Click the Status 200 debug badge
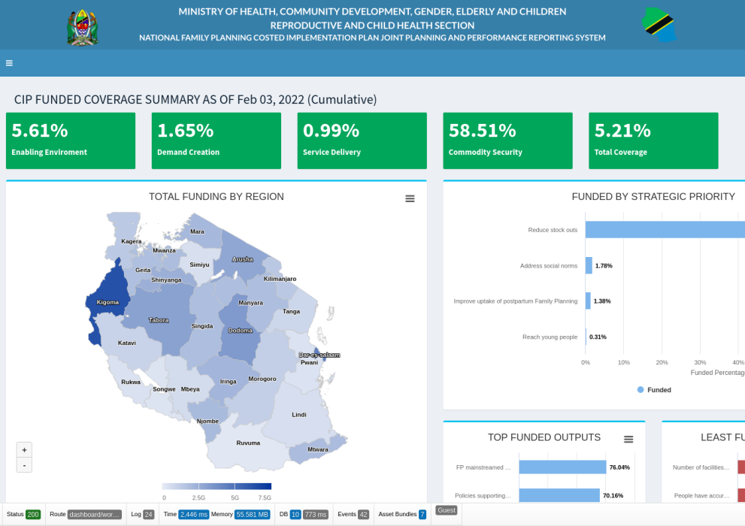Image resolution: width=745 pixels, height=526 pixels. point(23,514)
